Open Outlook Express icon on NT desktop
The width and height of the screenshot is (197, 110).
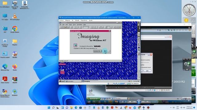click(62, 71)
